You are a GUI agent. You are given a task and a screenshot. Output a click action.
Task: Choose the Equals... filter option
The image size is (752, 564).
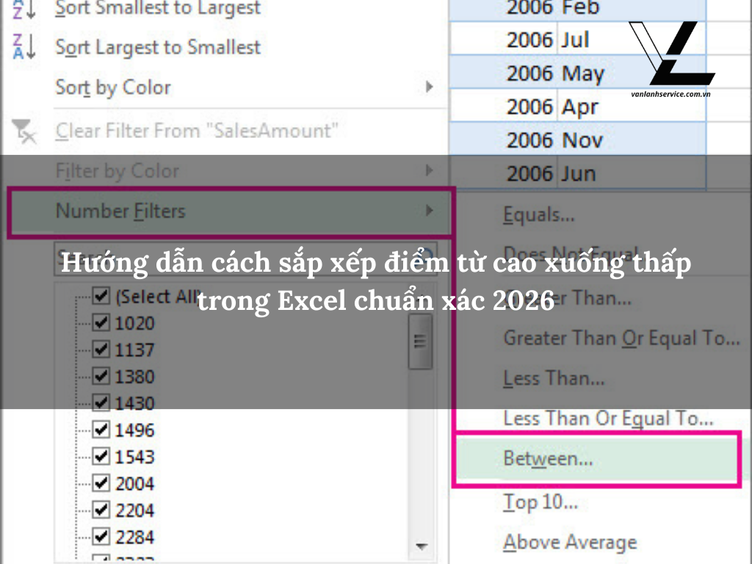538,215
